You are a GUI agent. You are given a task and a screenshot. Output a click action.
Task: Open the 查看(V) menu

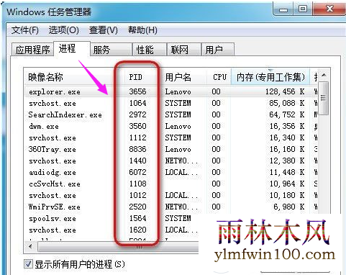pyautogui.click(x=104, y=30)
